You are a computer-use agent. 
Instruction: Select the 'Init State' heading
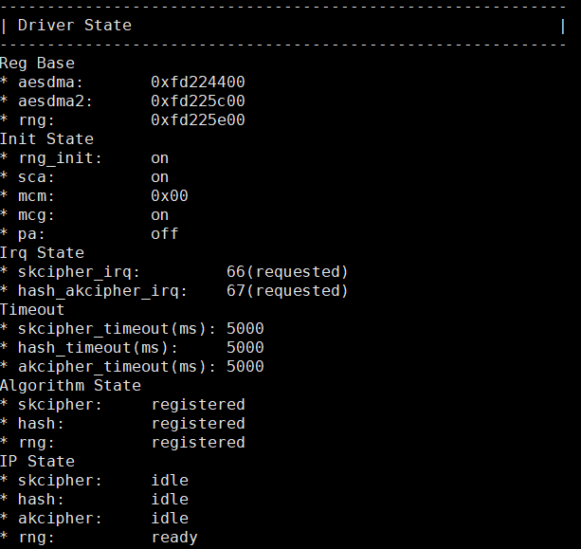[46, 139]
